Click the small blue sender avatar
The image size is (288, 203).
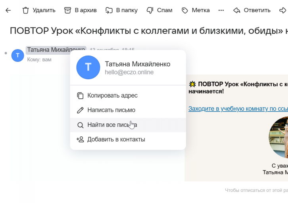(17, 56)
